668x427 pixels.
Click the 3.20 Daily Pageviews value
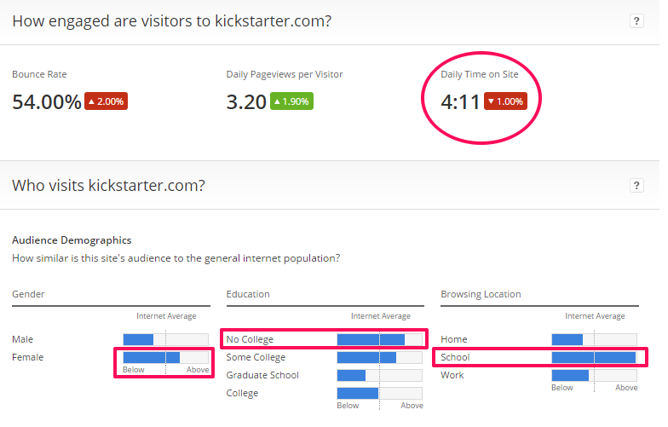point(246,102)
